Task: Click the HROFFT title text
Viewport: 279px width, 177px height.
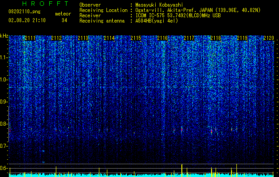Action: point(45,4)
